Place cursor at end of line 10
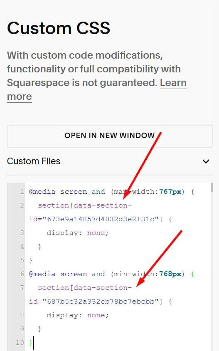The image size is (219, 351). [33, 343]
